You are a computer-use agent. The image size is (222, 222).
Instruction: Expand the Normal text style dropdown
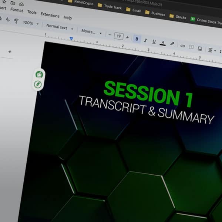[x=59, y=27]
